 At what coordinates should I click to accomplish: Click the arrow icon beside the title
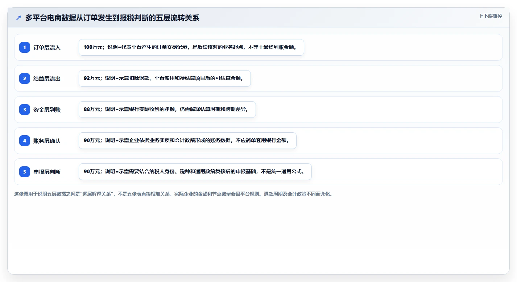point(18,18)
